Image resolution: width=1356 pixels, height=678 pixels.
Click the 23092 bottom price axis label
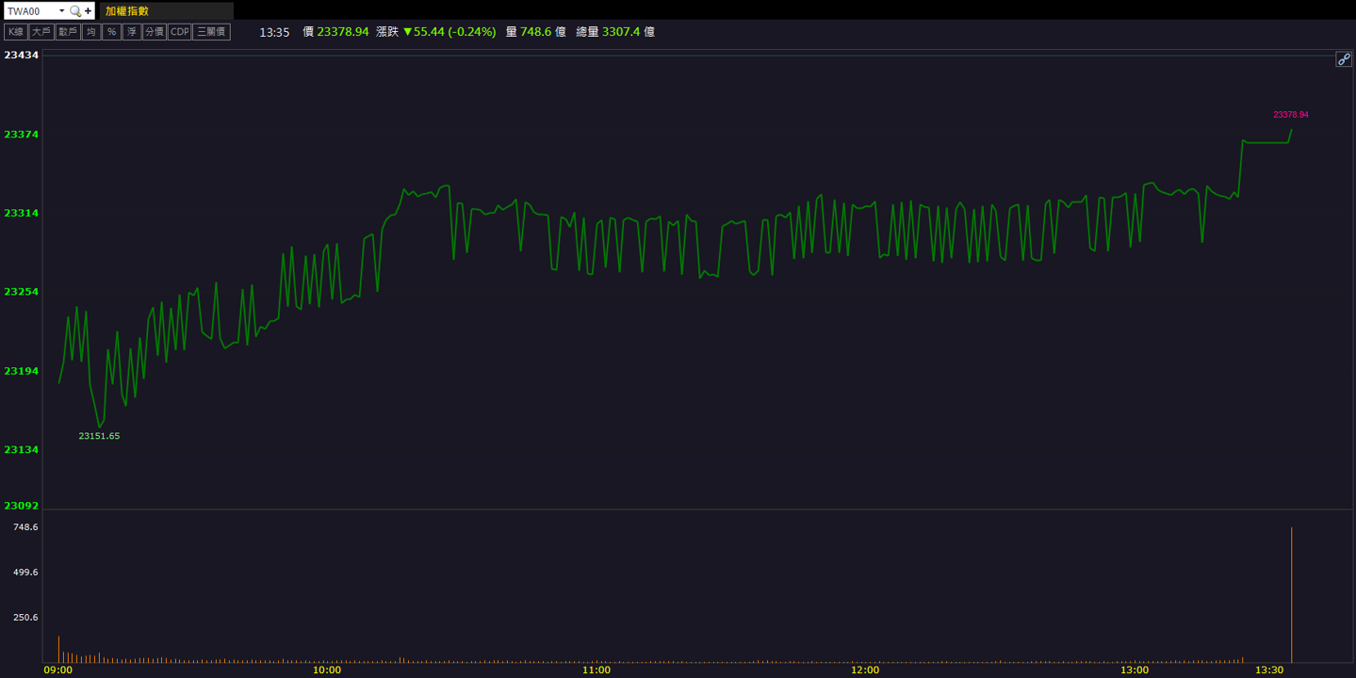click(x=21, y=506)
